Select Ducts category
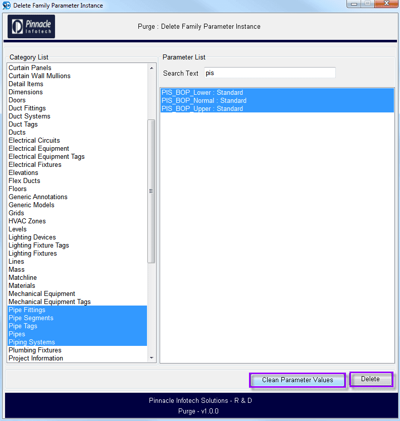Viewport: 400px width, 421px height. pyautogui.click(x=77, y=132)
